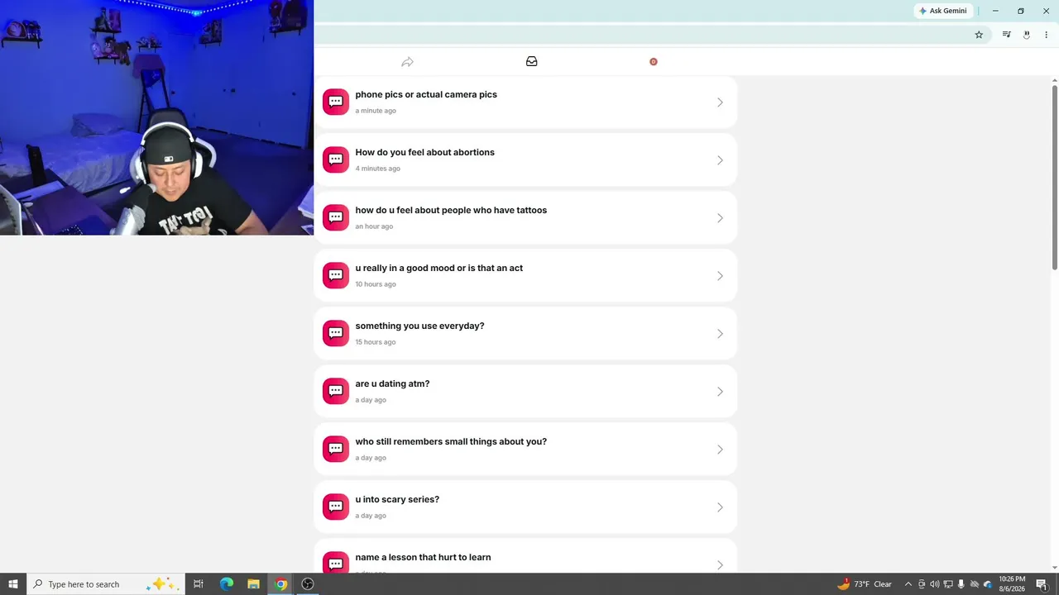Open network settings from the tray
Viewport: 1059px width, 595px height.
tap(948, 584)
